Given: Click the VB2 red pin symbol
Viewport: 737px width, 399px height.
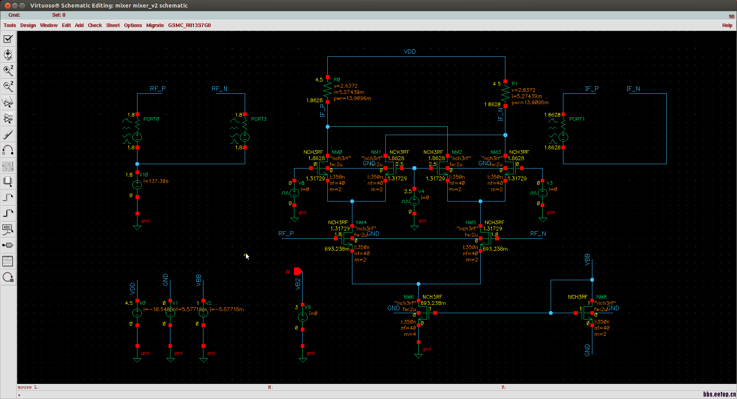Looking at the screenshot, I should pos(298,271).
